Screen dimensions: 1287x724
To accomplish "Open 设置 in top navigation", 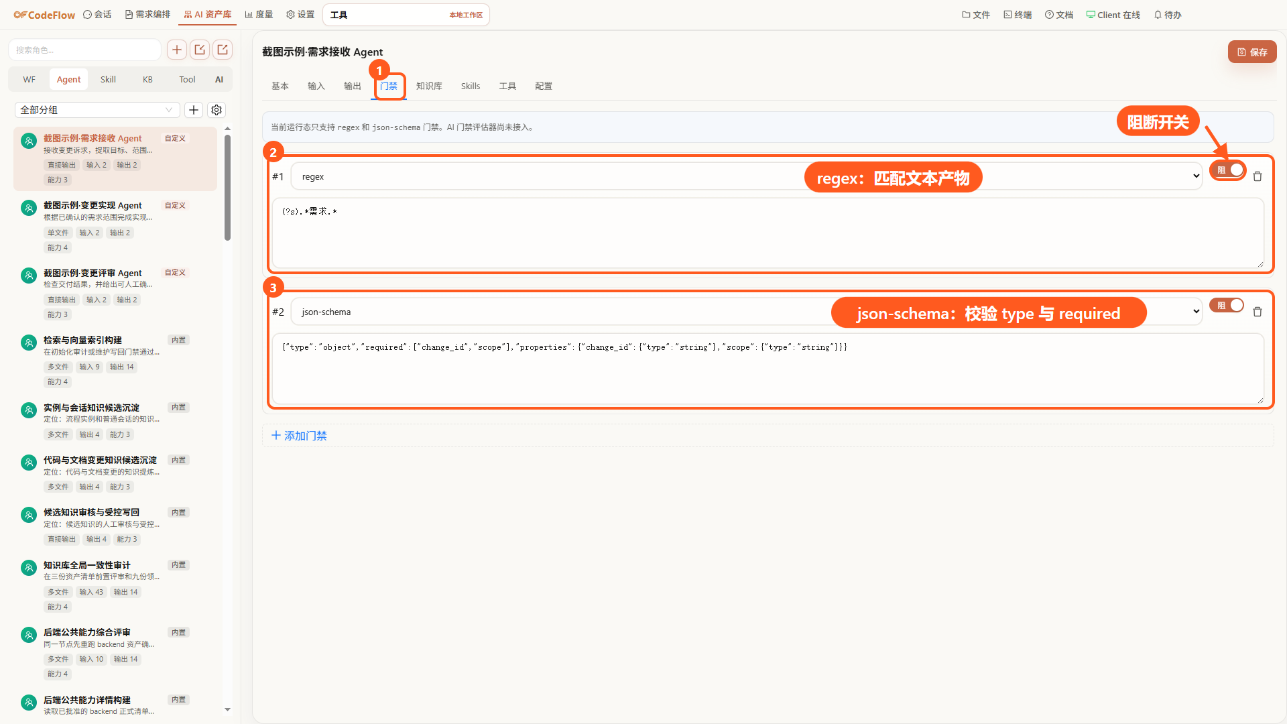I will coord(300,15).
